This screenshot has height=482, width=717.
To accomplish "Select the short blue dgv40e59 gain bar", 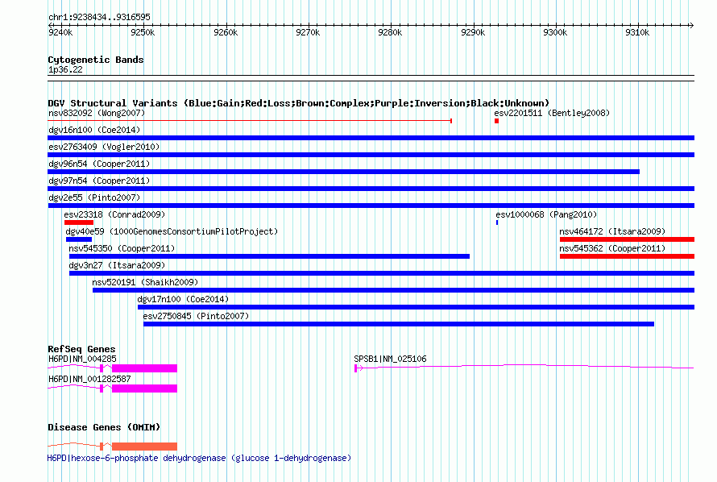I will pos(79,239).
